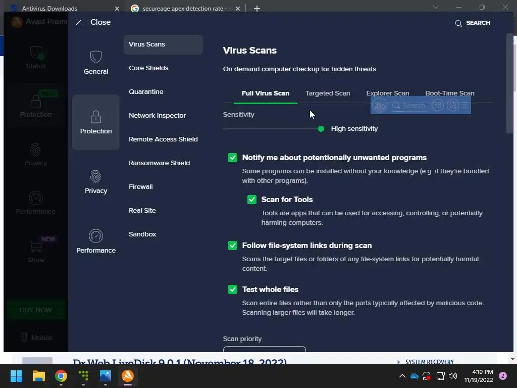Open Google Chrome from the taskbar
The height and width of the screenshot is (388, 517).
(x=61, y=376)
